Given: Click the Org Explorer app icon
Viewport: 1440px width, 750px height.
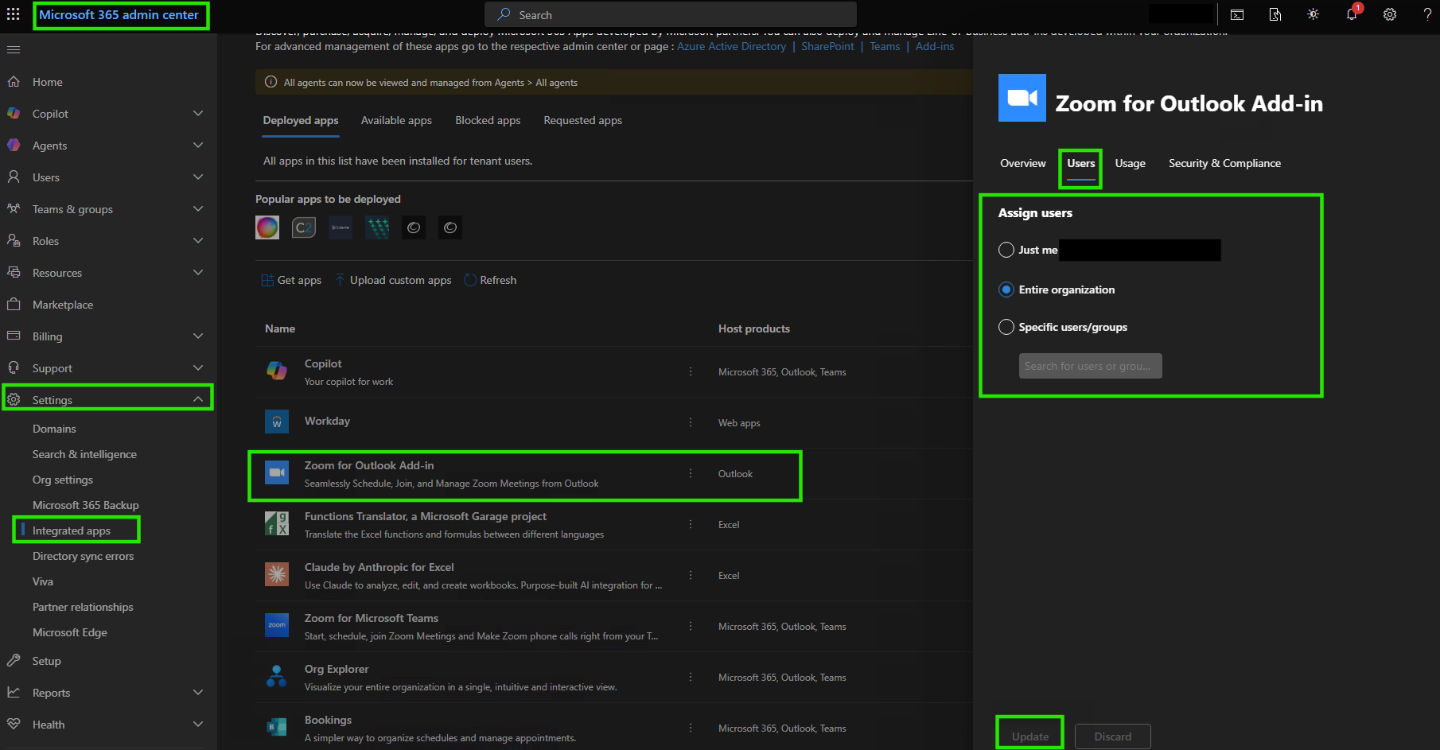Looking at the screenshot, I should [x=277, y=676].
